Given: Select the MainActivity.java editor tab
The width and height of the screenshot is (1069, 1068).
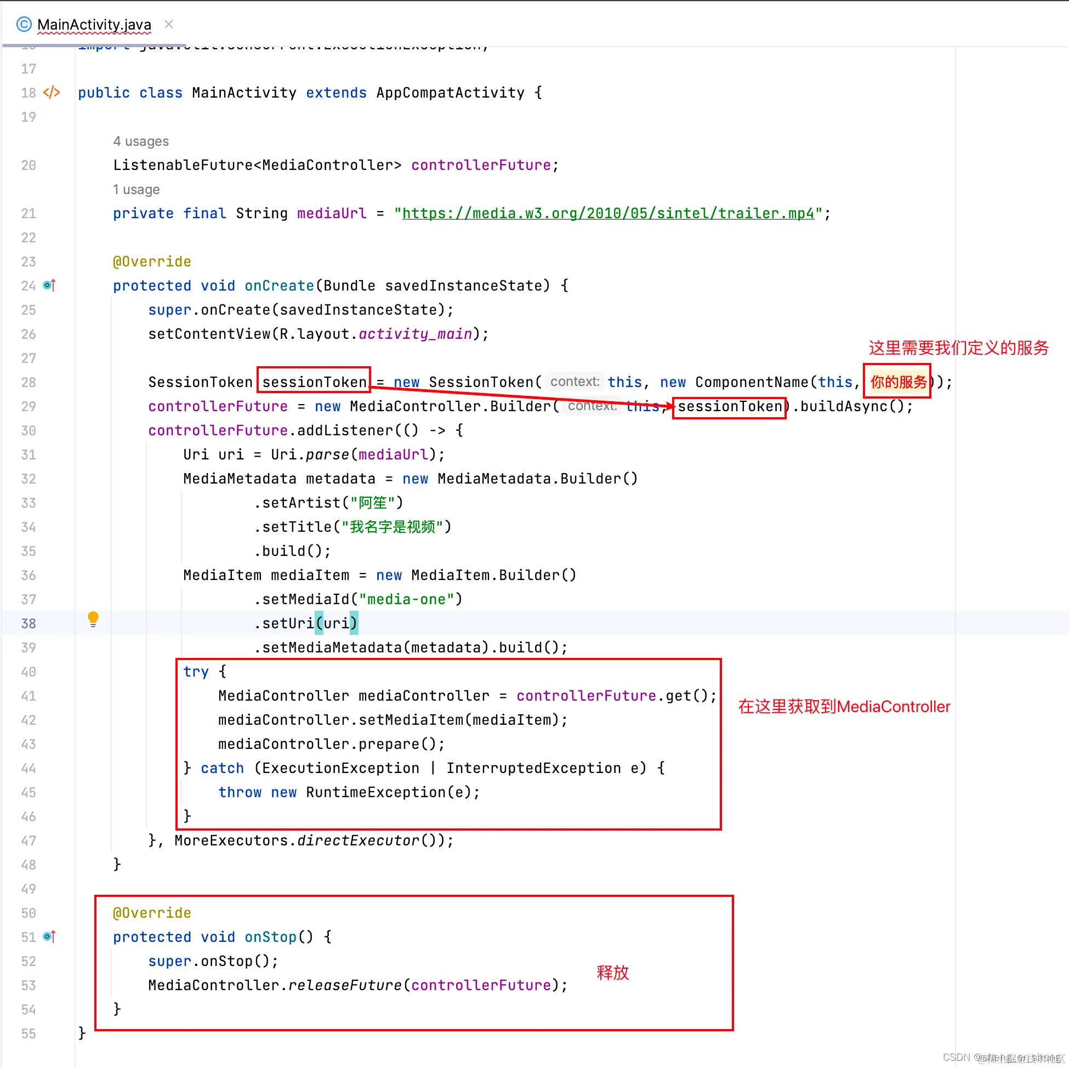Looking at the screenshot, I should 94,24.
